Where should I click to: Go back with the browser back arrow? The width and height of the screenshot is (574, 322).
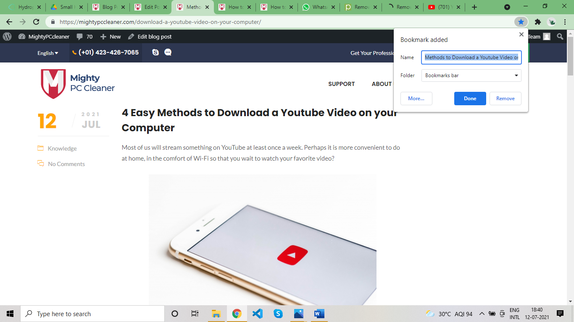(9, 22)
